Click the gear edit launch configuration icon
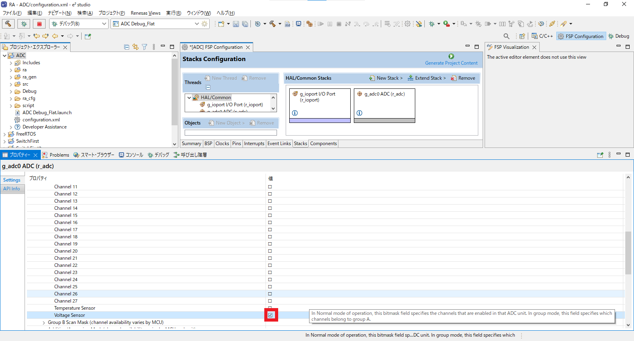The height and width of the screenshot is (341, 634). point(204,24)
